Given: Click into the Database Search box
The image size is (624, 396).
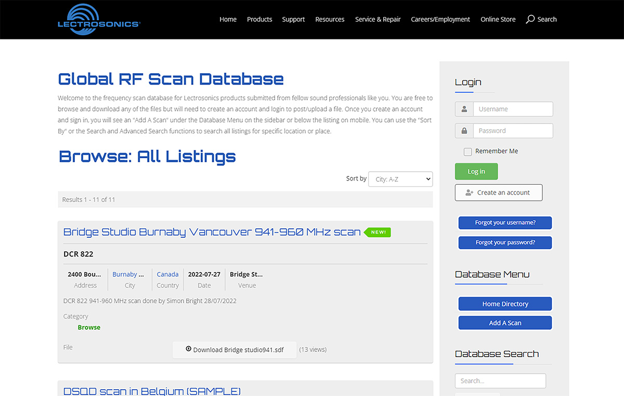Looking at the screenshot, I should 500,380.
